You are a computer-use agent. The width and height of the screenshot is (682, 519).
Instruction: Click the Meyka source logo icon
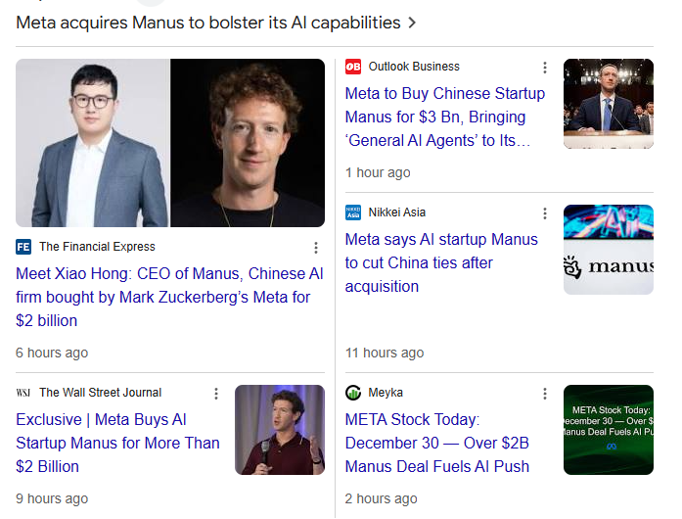coord(353,393)
